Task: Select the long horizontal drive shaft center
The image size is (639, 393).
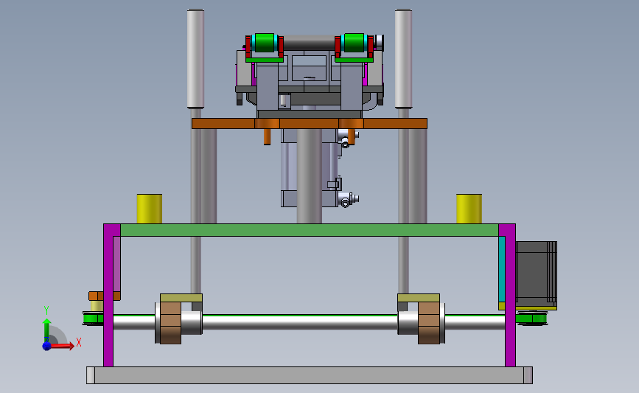Action: (299, 322)
